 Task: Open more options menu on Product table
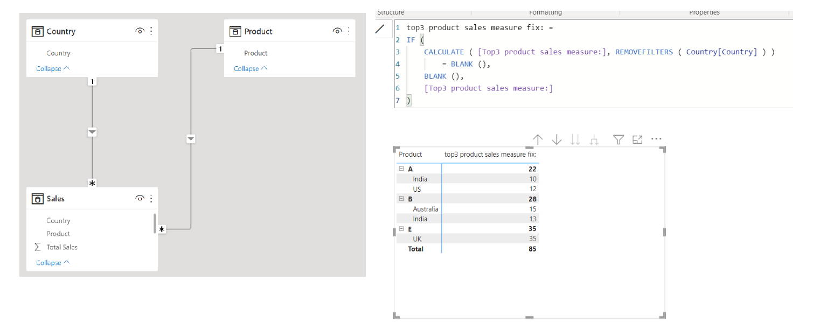(349, 31)
